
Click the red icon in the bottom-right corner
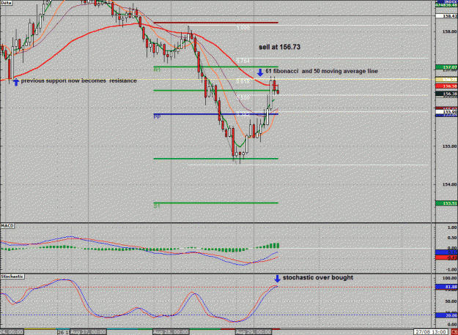tap(455, 332)
